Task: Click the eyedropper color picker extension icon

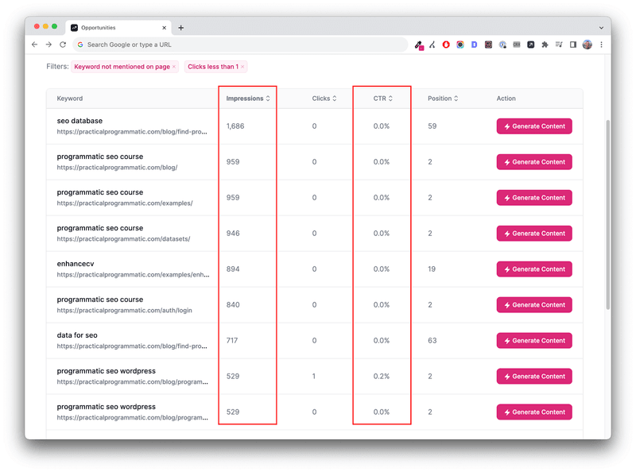Action: click(419, 45)
